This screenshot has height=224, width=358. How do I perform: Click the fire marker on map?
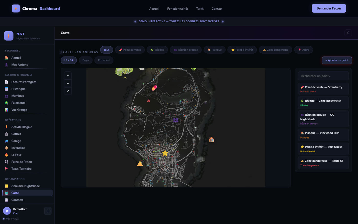click(148, 101)
